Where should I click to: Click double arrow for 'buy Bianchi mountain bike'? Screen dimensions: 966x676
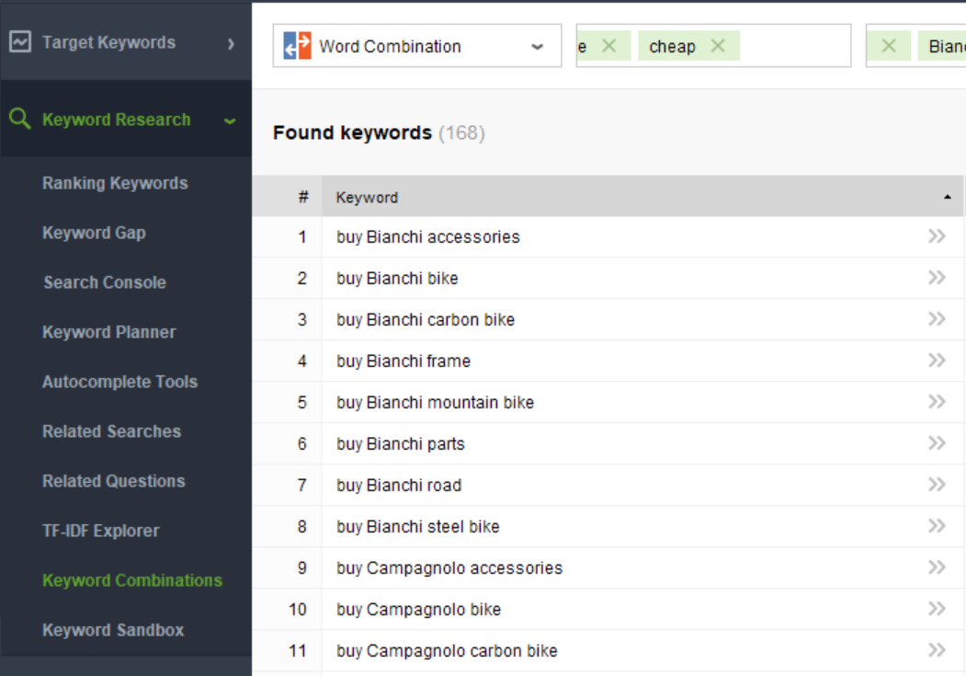pyautogui.click(x=937, y=402)
